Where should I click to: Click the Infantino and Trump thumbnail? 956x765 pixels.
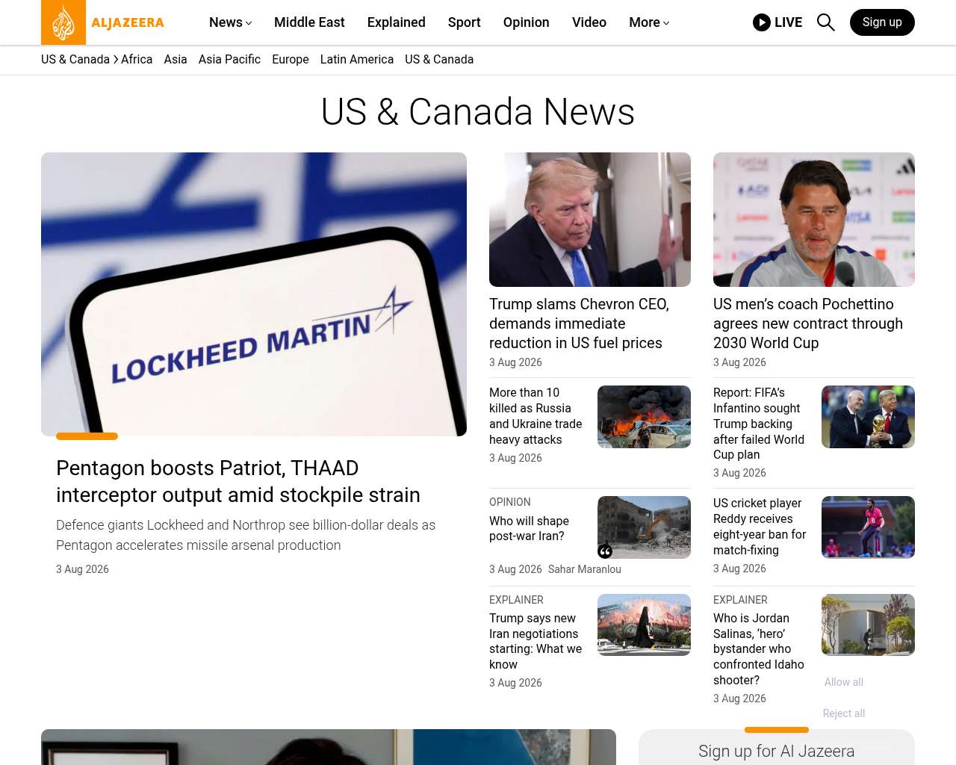pos(868,417)
